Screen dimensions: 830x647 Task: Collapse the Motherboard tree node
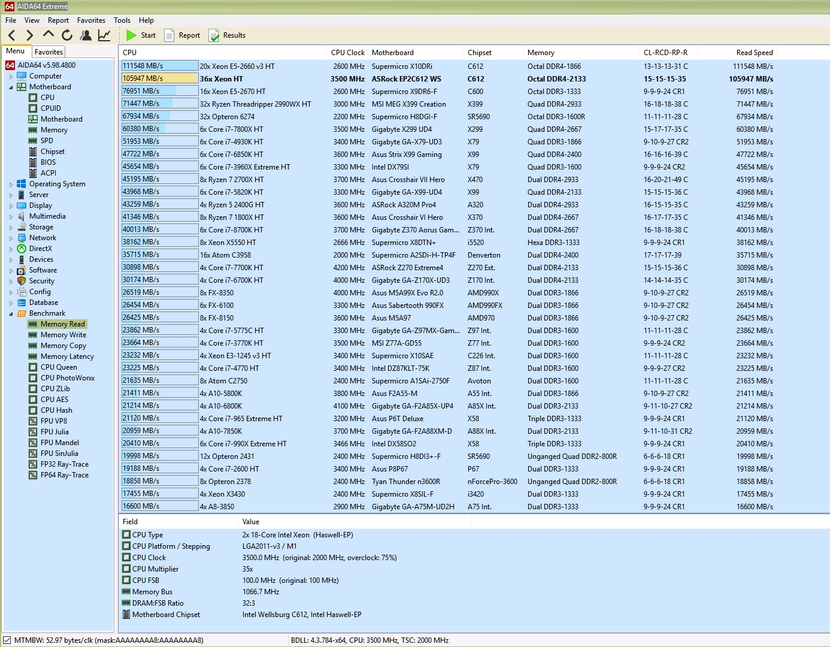point(11,87)
